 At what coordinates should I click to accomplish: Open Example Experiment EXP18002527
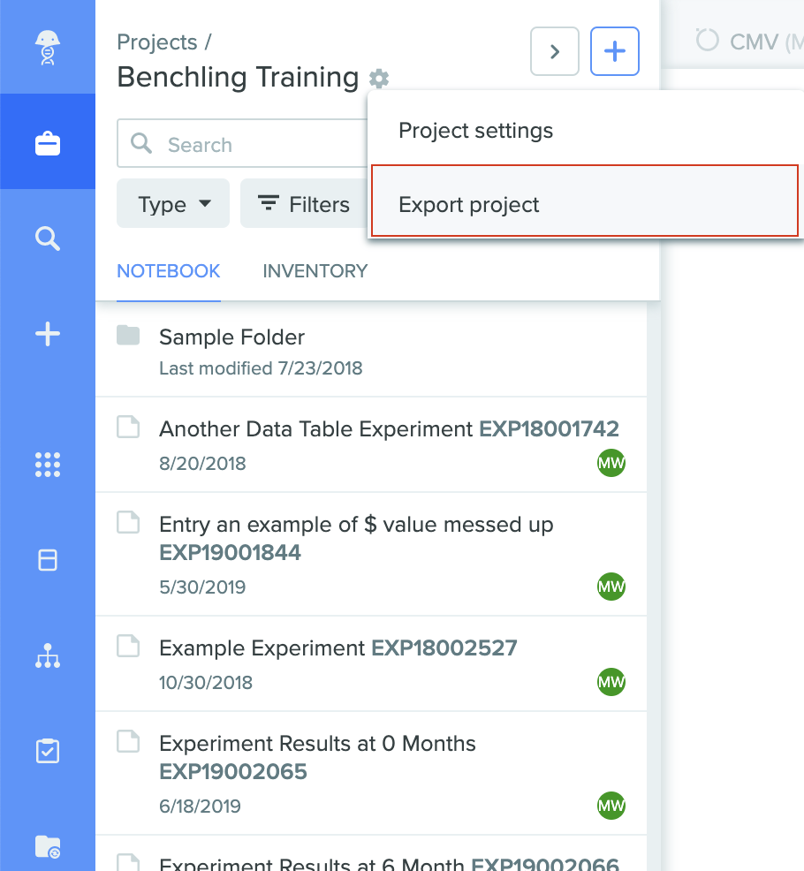pyautogui.click(x=371, y=663)
